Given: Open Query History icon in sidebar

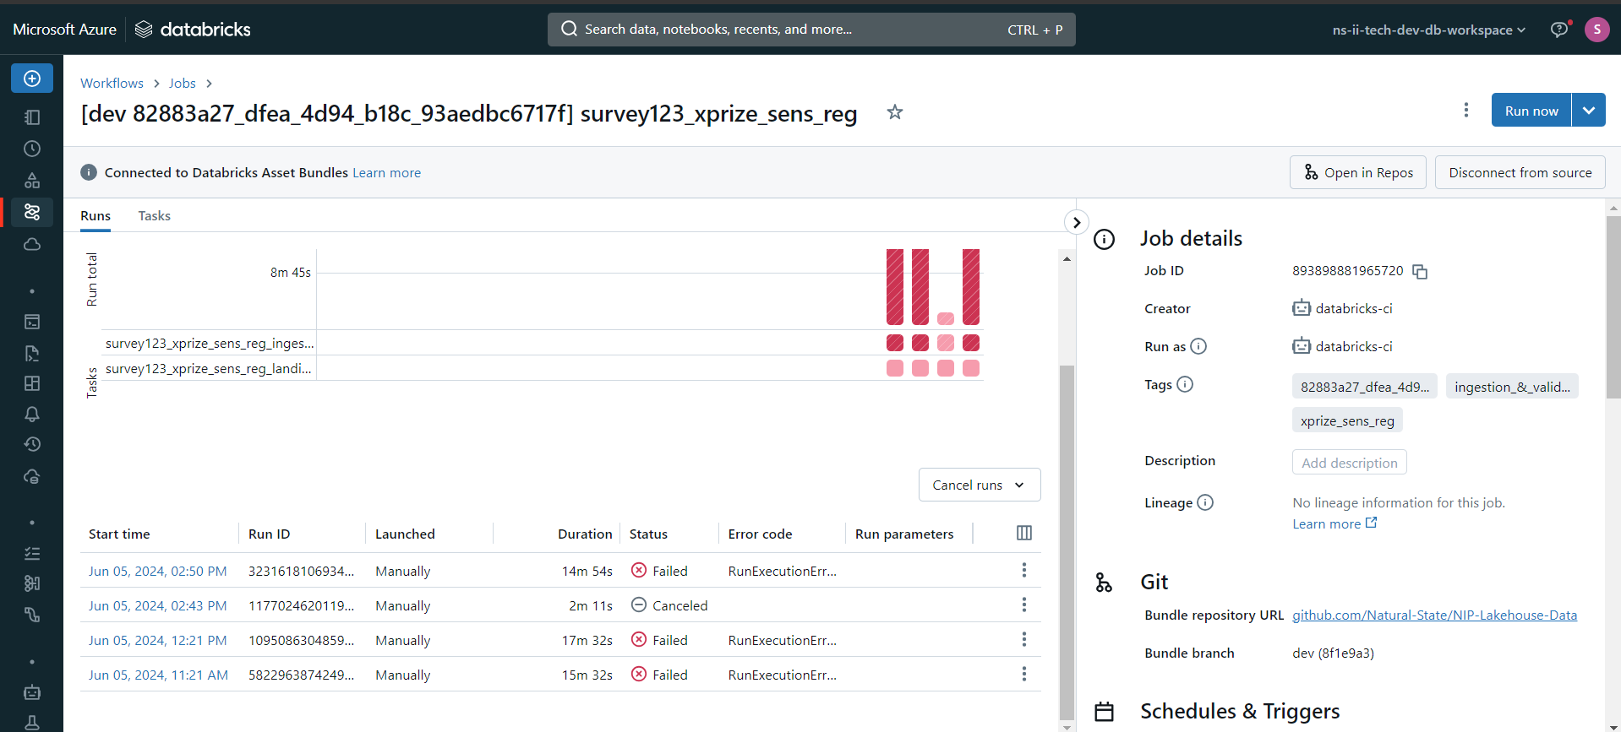Looking at the screenshot, I should pos(32,444).
